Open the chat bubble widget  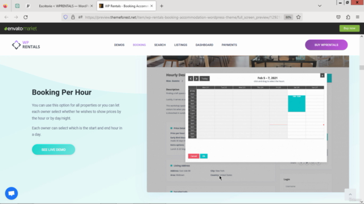11,193
